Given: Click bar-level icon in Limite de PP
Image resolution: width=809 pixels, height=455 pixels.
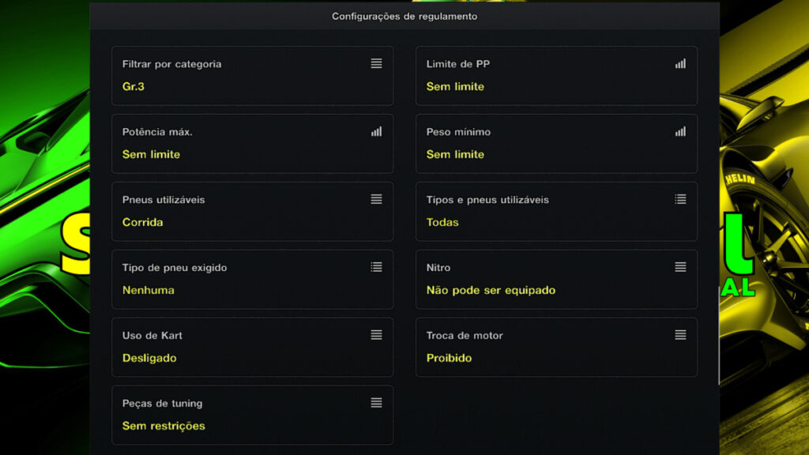Looking at the screenshot, I should point(680,63).
